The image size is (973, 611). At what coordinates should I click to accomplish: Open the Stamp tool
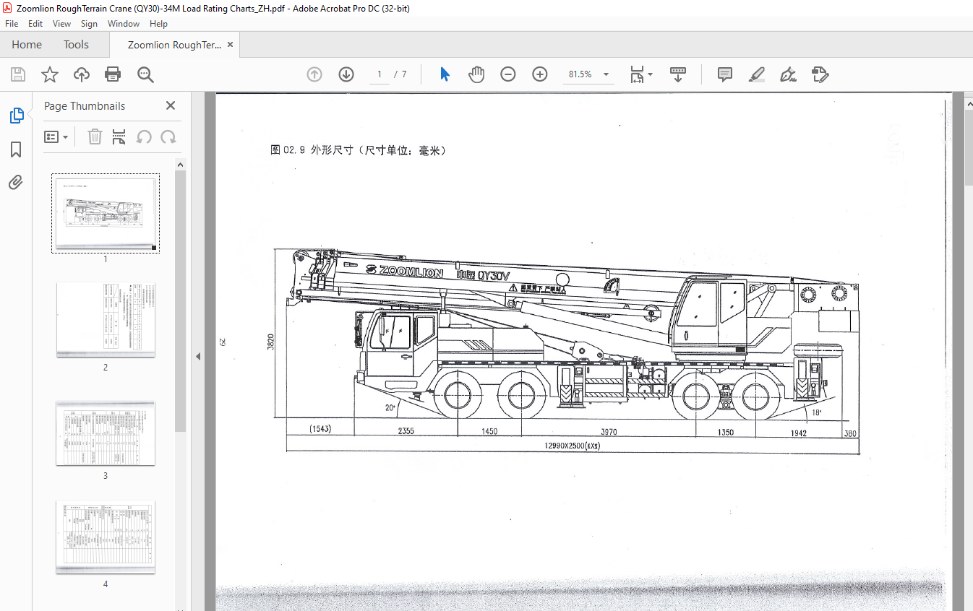coord(820,74)
